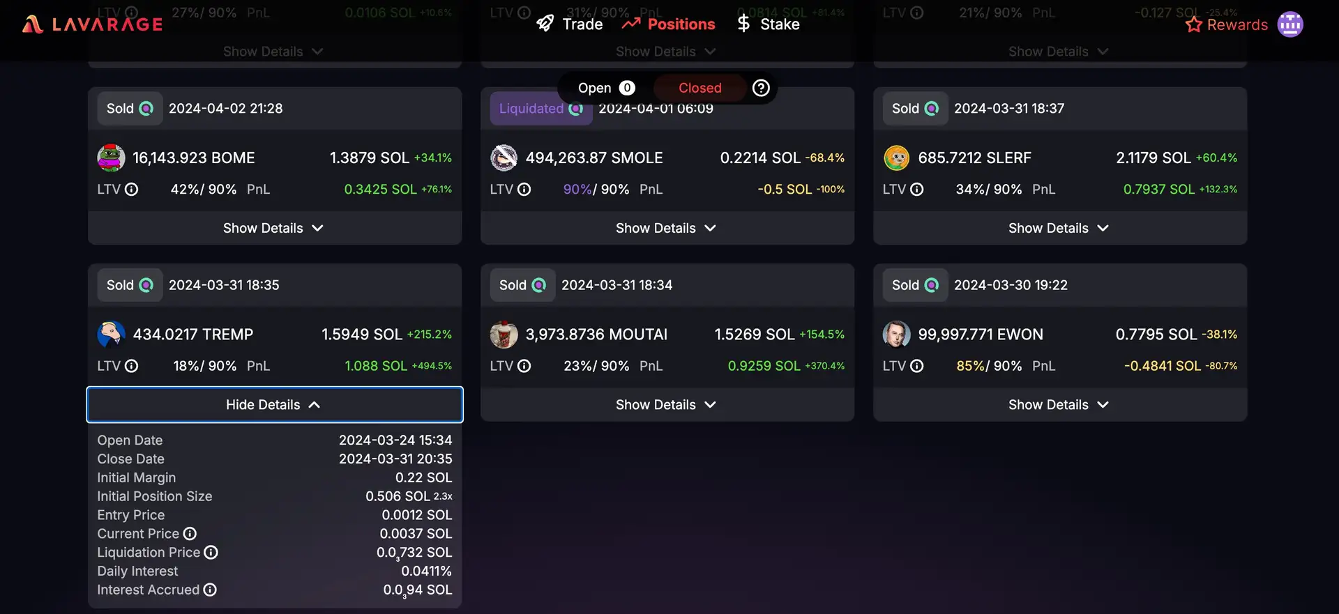Image resolution: width=1339 pixels, height=614 pixels.
Task: Click the LTV info icon on BOME card
Action: pos(131,190)
